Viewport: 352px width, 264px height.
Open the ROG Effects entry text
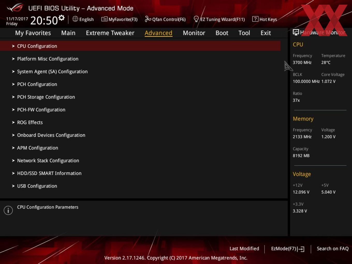click(30, 122)
